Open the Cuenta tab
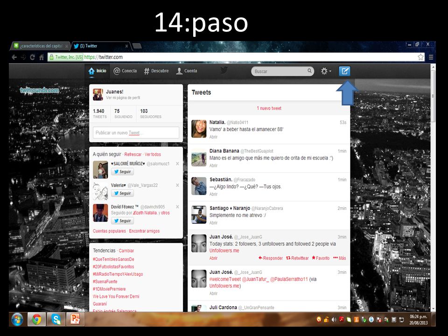Image resolution: width=448 pixels, height=336 pixels. [187, 71]
